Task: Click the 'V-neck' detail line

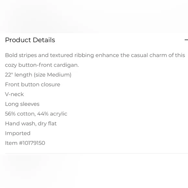Action: pyautogui.click(x=14, y=94)
